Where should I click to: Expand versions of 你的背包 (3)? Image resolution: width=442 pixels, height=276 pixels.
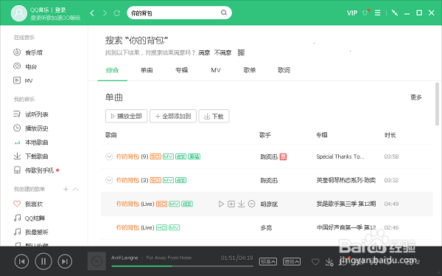(x=109, y=180)
